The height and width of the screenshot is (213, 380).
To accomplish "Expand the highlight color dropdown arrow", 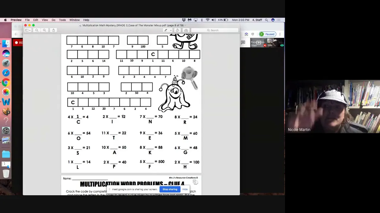I will [170, 30].
